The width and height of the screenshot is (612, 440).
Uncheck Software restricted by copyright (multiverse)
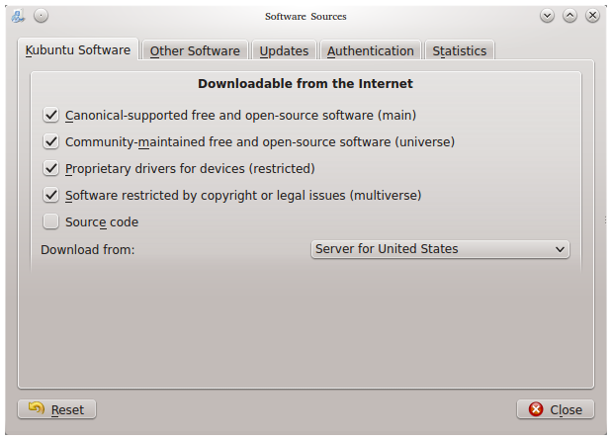tap(51, 196)
